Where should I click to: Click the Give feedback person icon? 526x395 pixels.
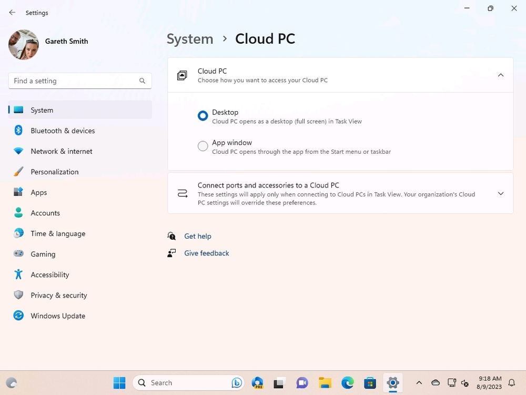point(171,253)
